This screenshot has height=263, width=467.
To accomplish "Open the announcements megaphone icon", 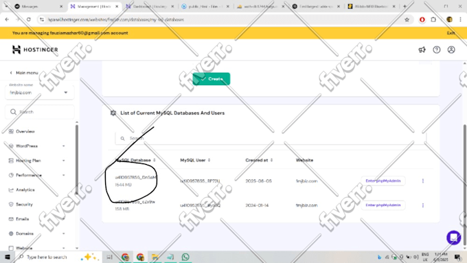I will [422, 49].
